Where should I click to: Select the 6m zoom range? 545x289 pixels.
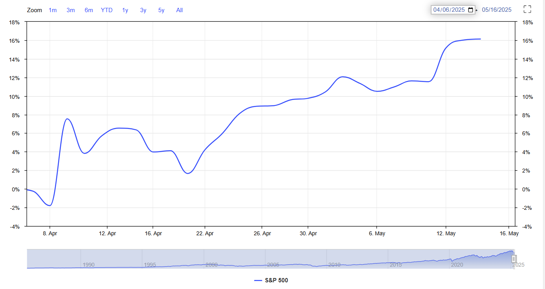(x=89, y=10)
